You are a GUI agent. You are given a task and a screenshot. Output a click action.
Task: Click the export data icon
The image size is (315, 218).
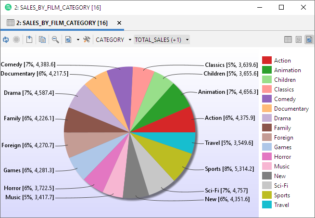click(x=29, y=40)
